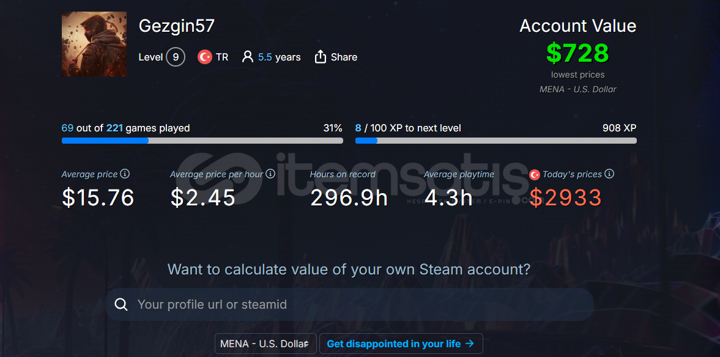Click the magnifier search icon in the profile field
The height and width of the screenshot is (357, 720).
(x=121, y=304)
